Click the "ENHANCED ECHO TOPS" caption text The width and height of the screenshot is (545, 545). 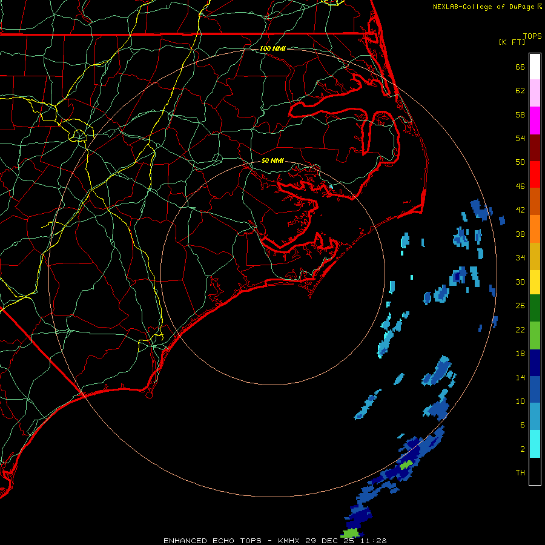tap(213, 541)
